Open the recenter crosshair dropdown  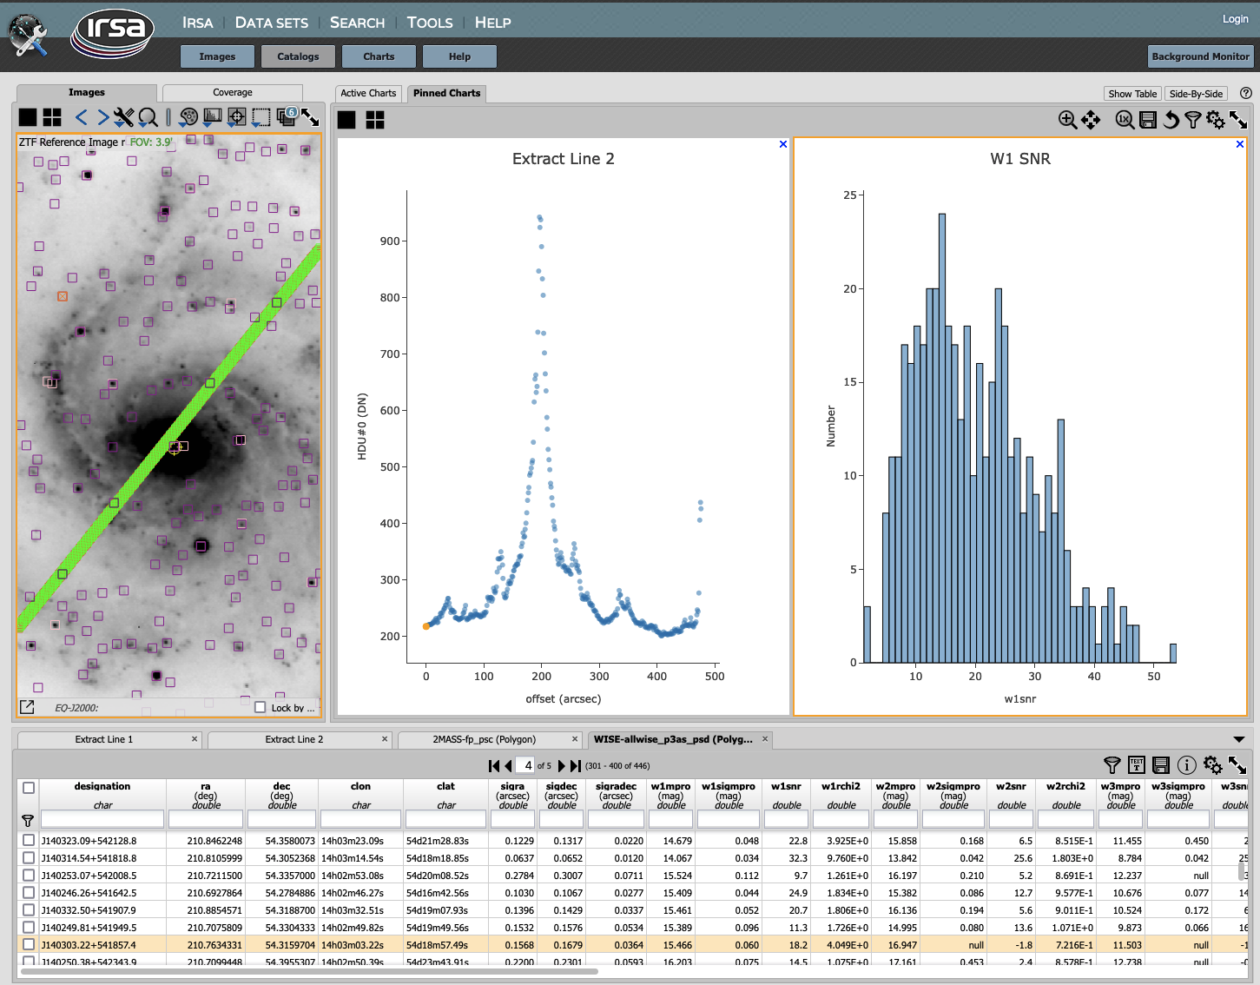pyautogui.click(x=236, y=117)
